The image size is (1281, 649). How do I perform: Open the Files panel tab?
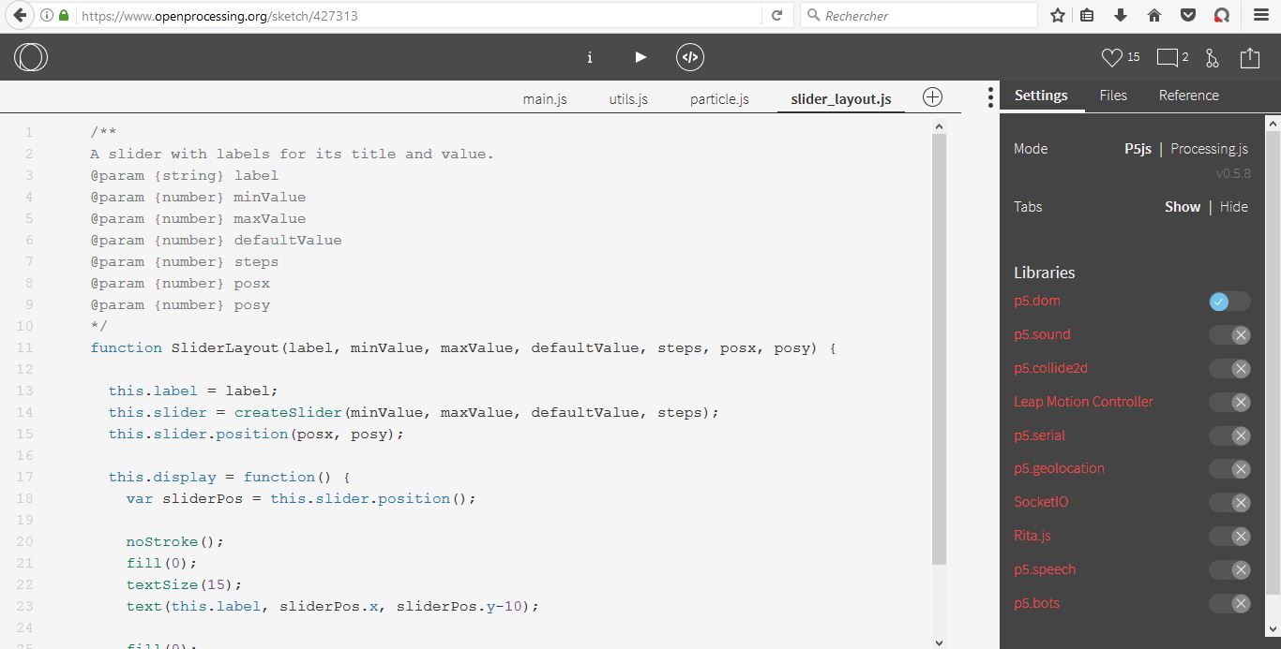click(1113, 96)
